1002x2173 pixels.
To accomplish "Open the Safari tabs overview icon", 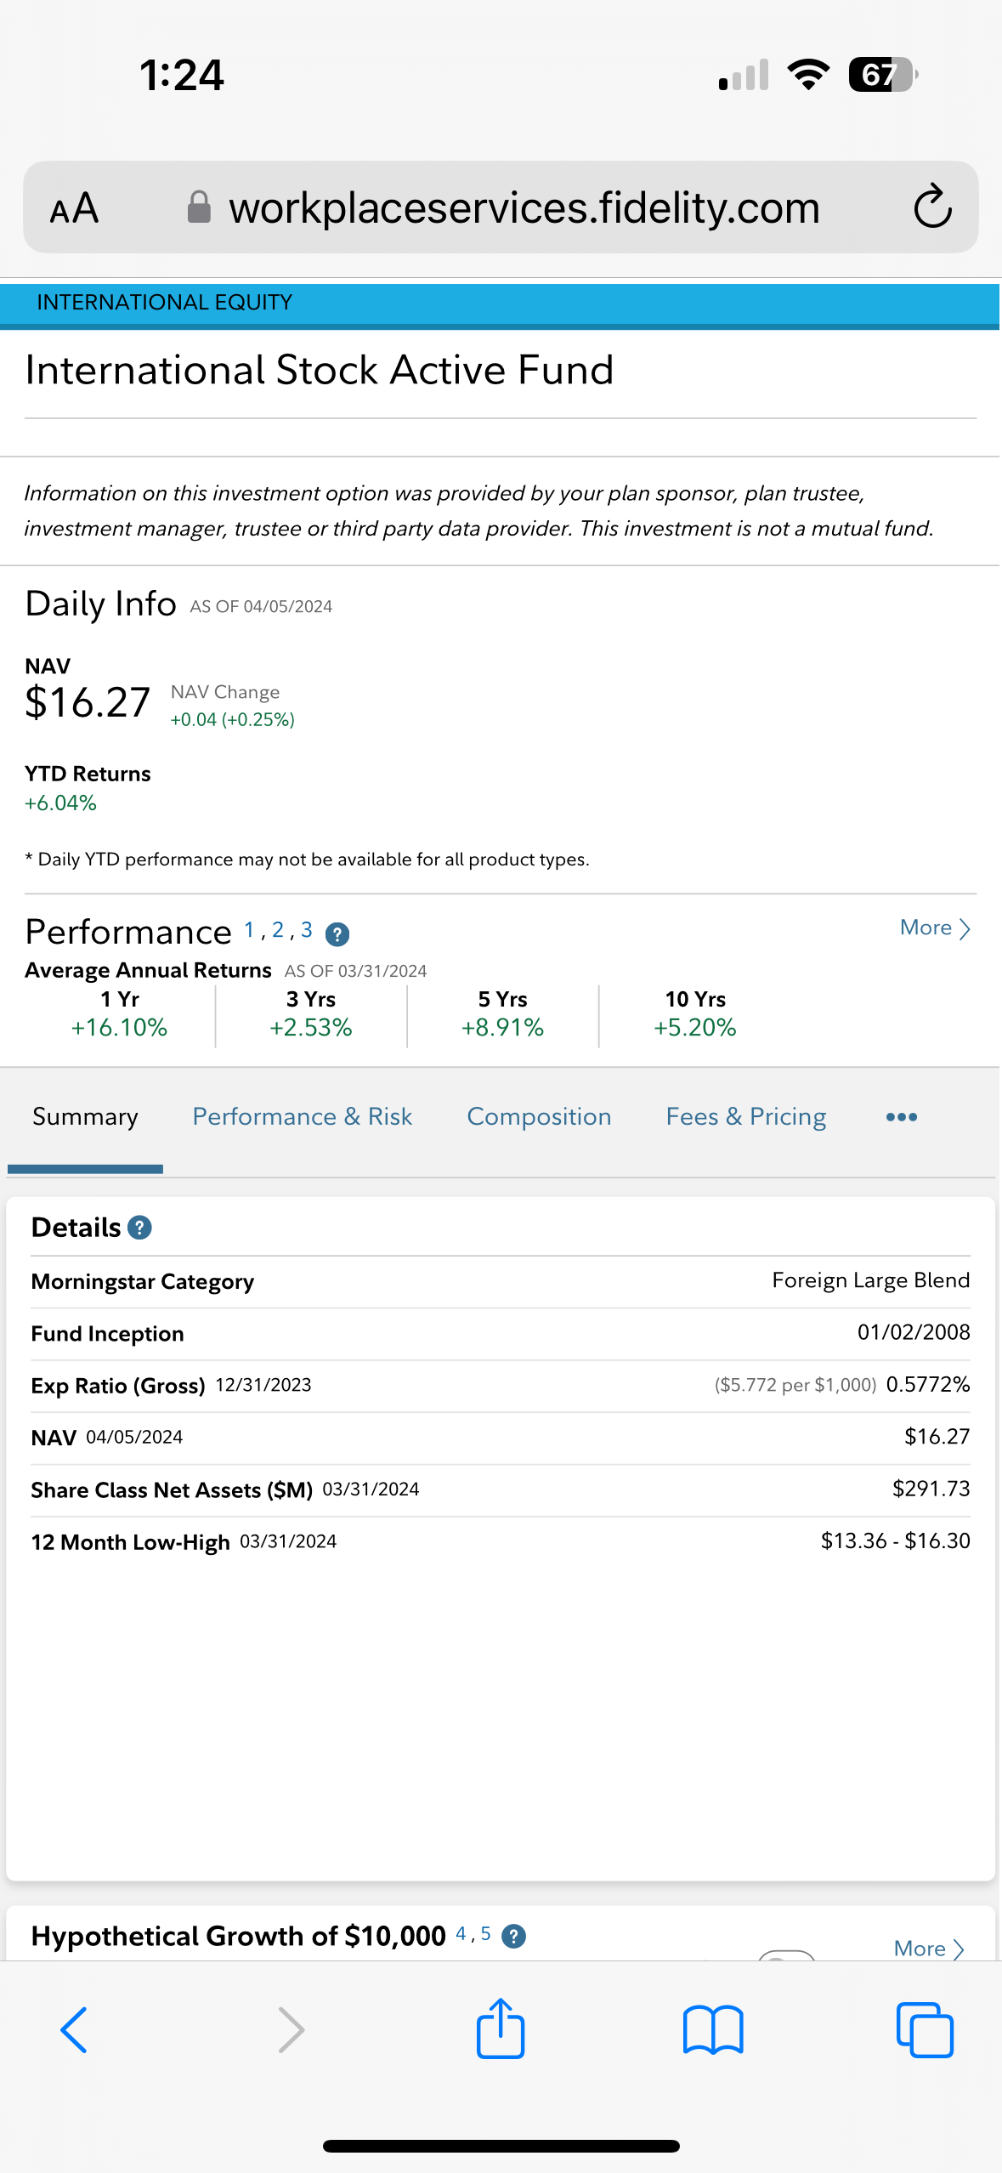I will coord(925,2030).
